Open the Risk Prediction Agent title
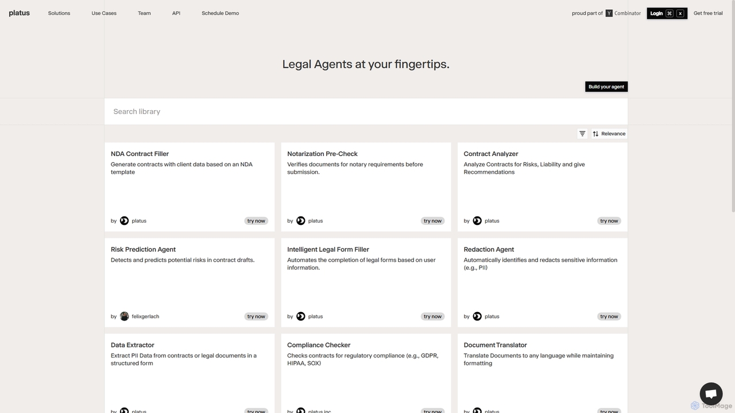This screenshot has height=413, width=735. [143, 250]
